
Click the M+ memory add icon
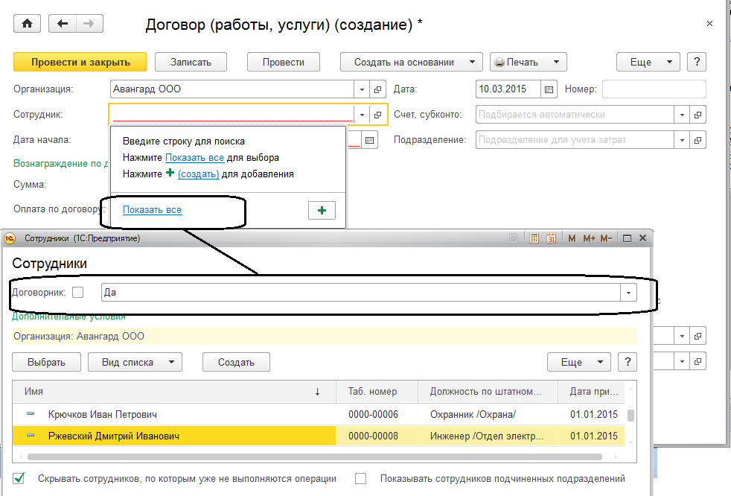[590, 238]
